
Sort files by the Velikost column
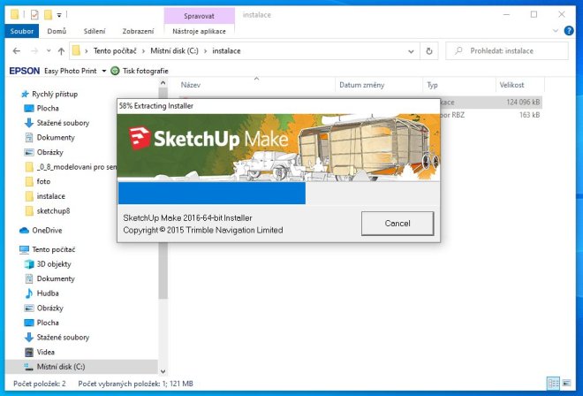(x=511, y=85)
